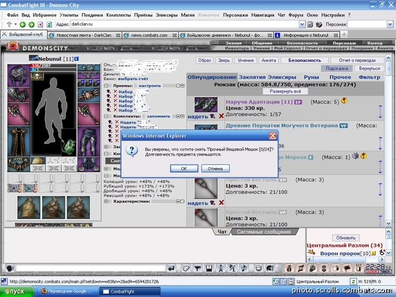Confirm dialog with OK button
The height and width of the screenshot is (297, 396).
tap(184, 169)
